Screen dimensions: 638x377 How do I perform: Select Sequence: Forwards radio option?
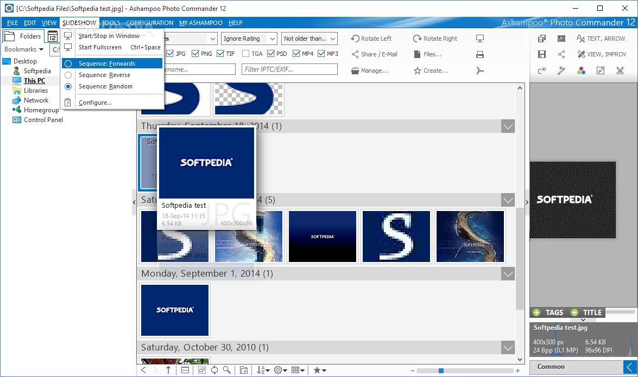[112, 63]
